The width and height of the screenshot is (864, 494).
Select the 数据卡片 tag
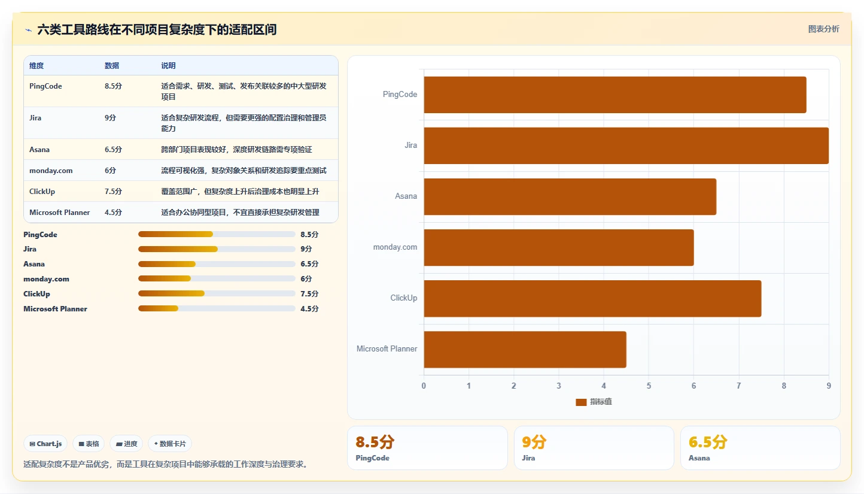(x=170, y=444)
